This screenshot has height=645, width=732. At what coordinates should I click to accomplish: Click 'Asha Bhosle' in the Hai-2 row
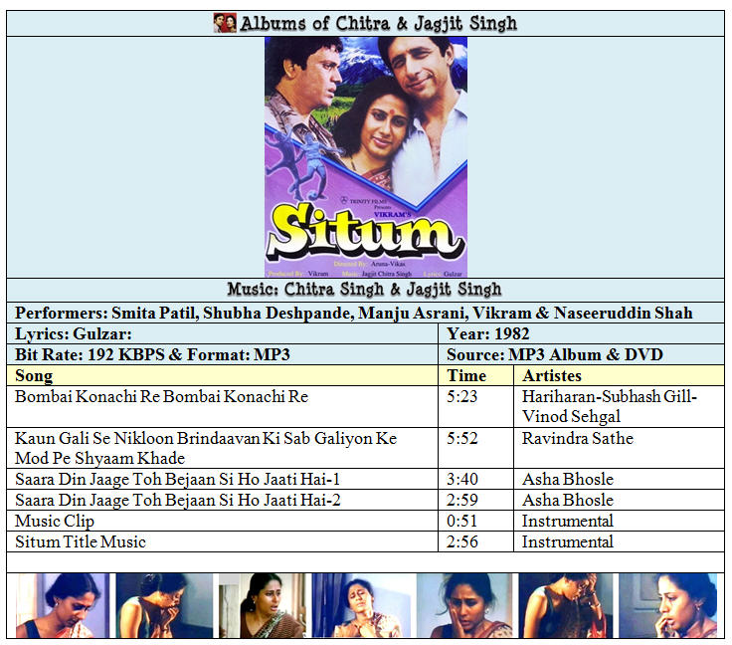[x=568, y=501]
